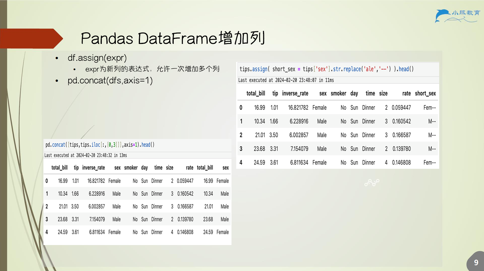The height and width of the screenshot is (271, 484).
Task: Click 0.146808 in the concat output table
Action: [185, 232]
